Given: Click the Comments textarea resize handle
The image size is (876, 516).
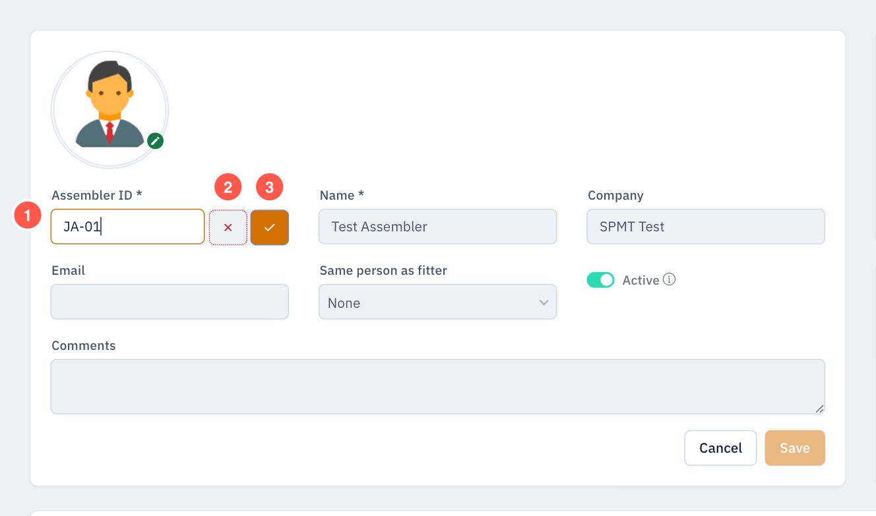Looking at the screenshot, I should (x=819, y=409).
